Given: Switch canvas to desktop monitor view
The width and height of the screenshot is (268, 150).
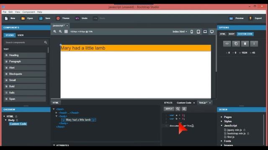Looking at the screenshot, I should point(212,32).
